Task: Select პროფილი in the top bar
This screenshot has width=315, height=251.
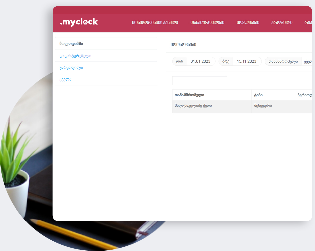Action: click(x=281, y=23)
